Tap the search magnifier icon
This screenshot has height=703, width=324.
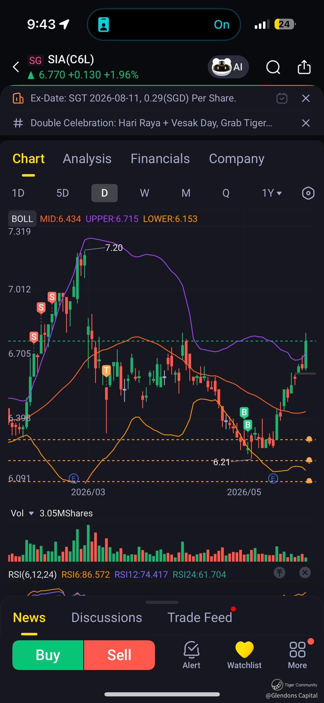(273, 67)
